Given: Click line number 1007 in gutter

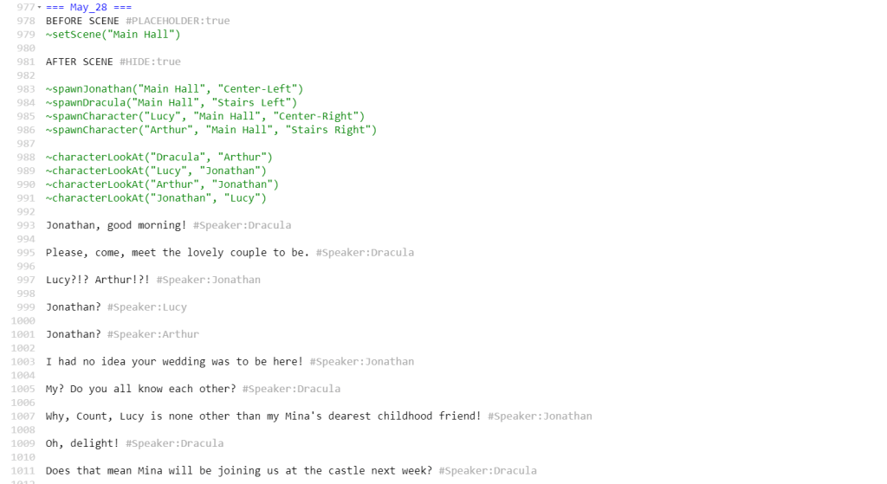Looking at the screenshot, I should point(23,416).
